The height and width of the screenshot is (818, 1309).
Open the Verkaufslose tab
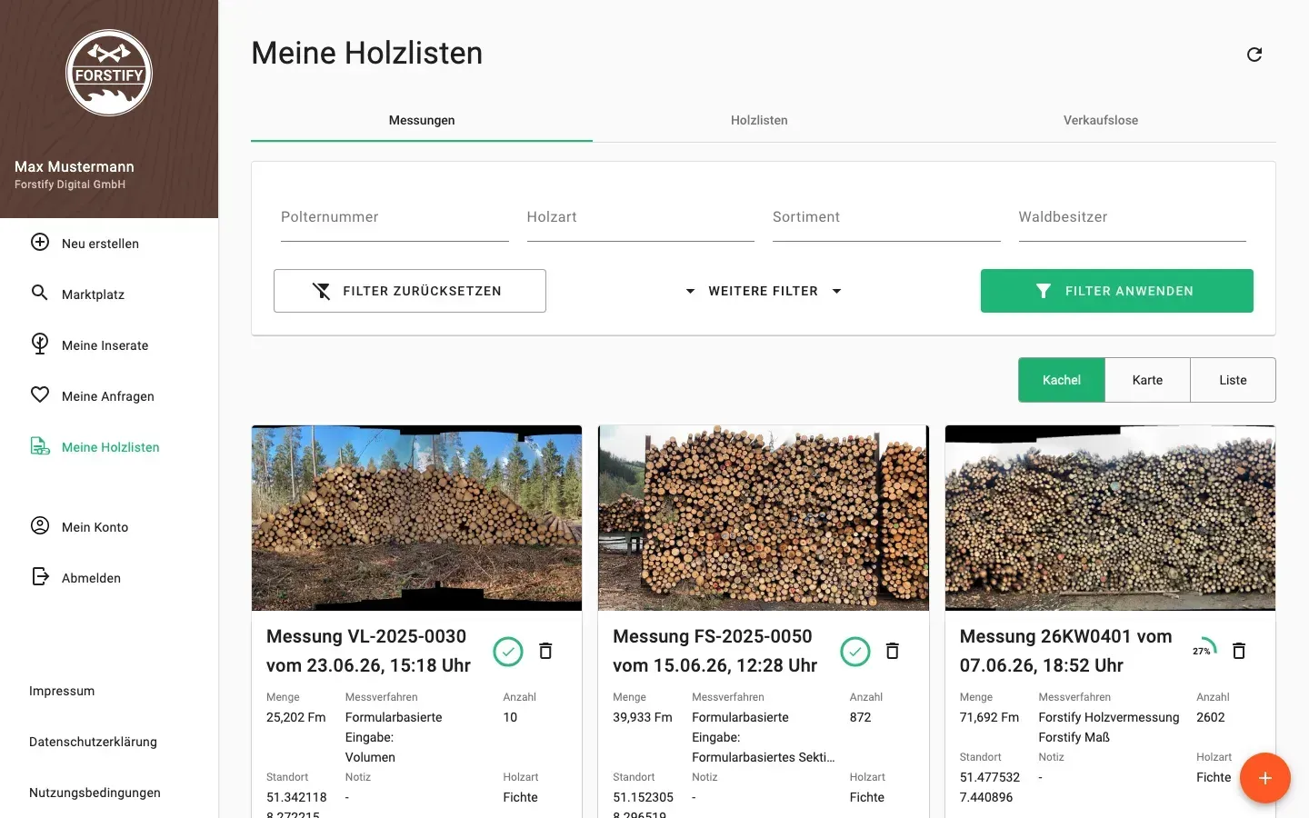[x=1101, y=120]
